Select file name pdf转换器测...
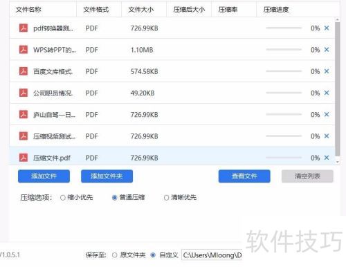This screenshot has width=346, height=267. coord(53,28)
